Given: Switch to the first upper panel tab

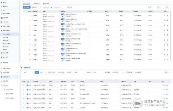Looking at the screenshot, I should (26, 3).
